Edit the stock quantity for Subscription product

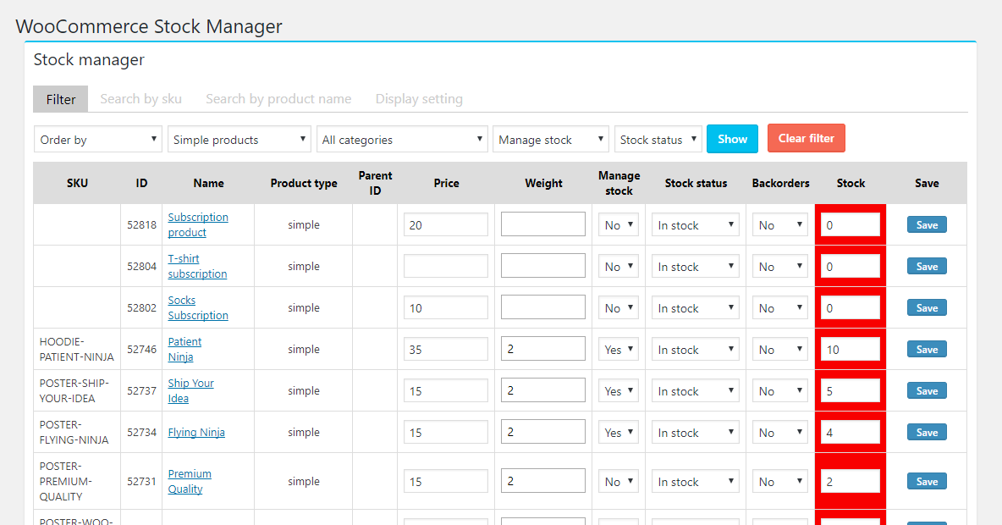(851, 225)
